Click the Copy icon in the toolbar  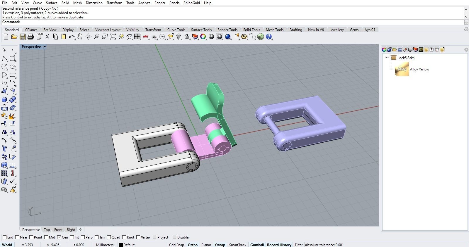[55, 37]
